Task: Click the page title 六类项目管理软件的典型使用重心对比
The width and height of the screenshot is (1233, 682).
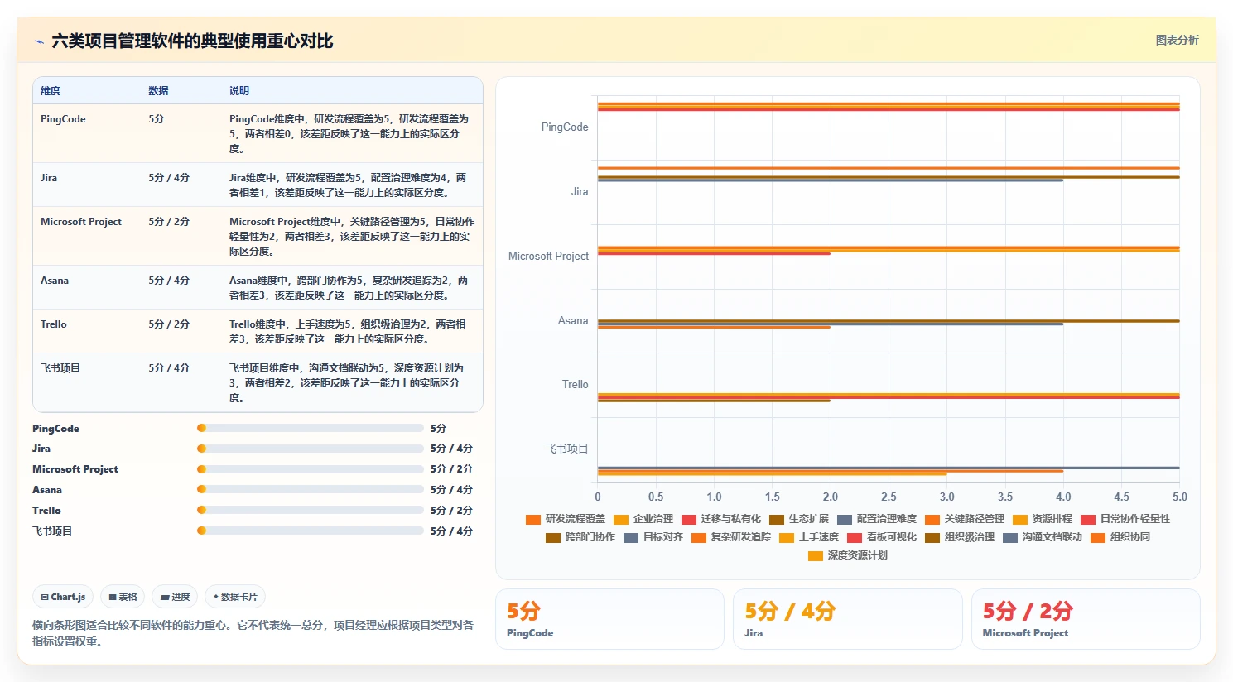Action: tap(192, 41)
